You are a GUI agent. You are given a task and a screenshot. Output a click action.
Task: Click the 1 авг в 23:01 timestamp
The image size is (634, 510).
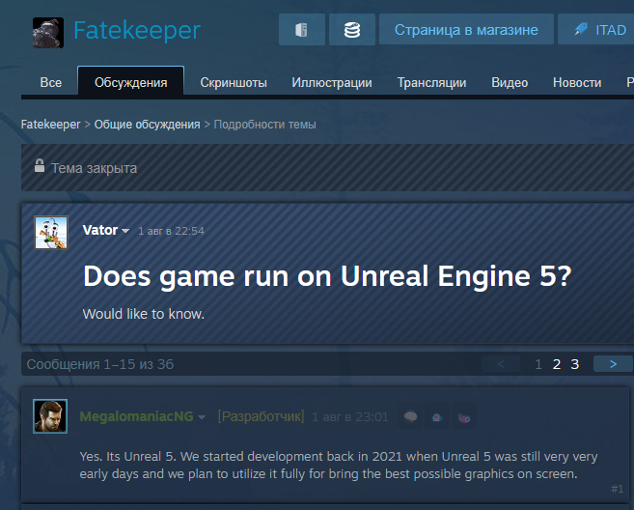click(x=350, y=417)
